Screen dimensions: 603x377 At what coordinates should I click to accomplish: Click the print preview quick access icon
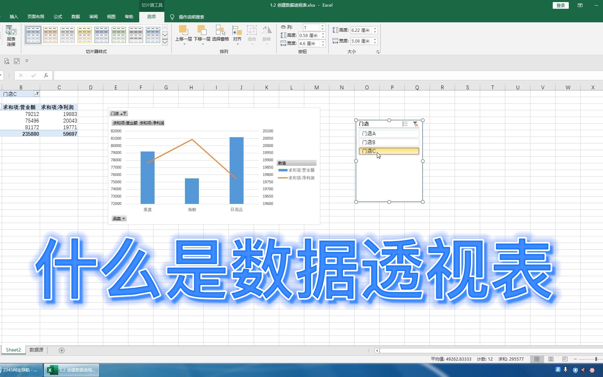point(7,61)
